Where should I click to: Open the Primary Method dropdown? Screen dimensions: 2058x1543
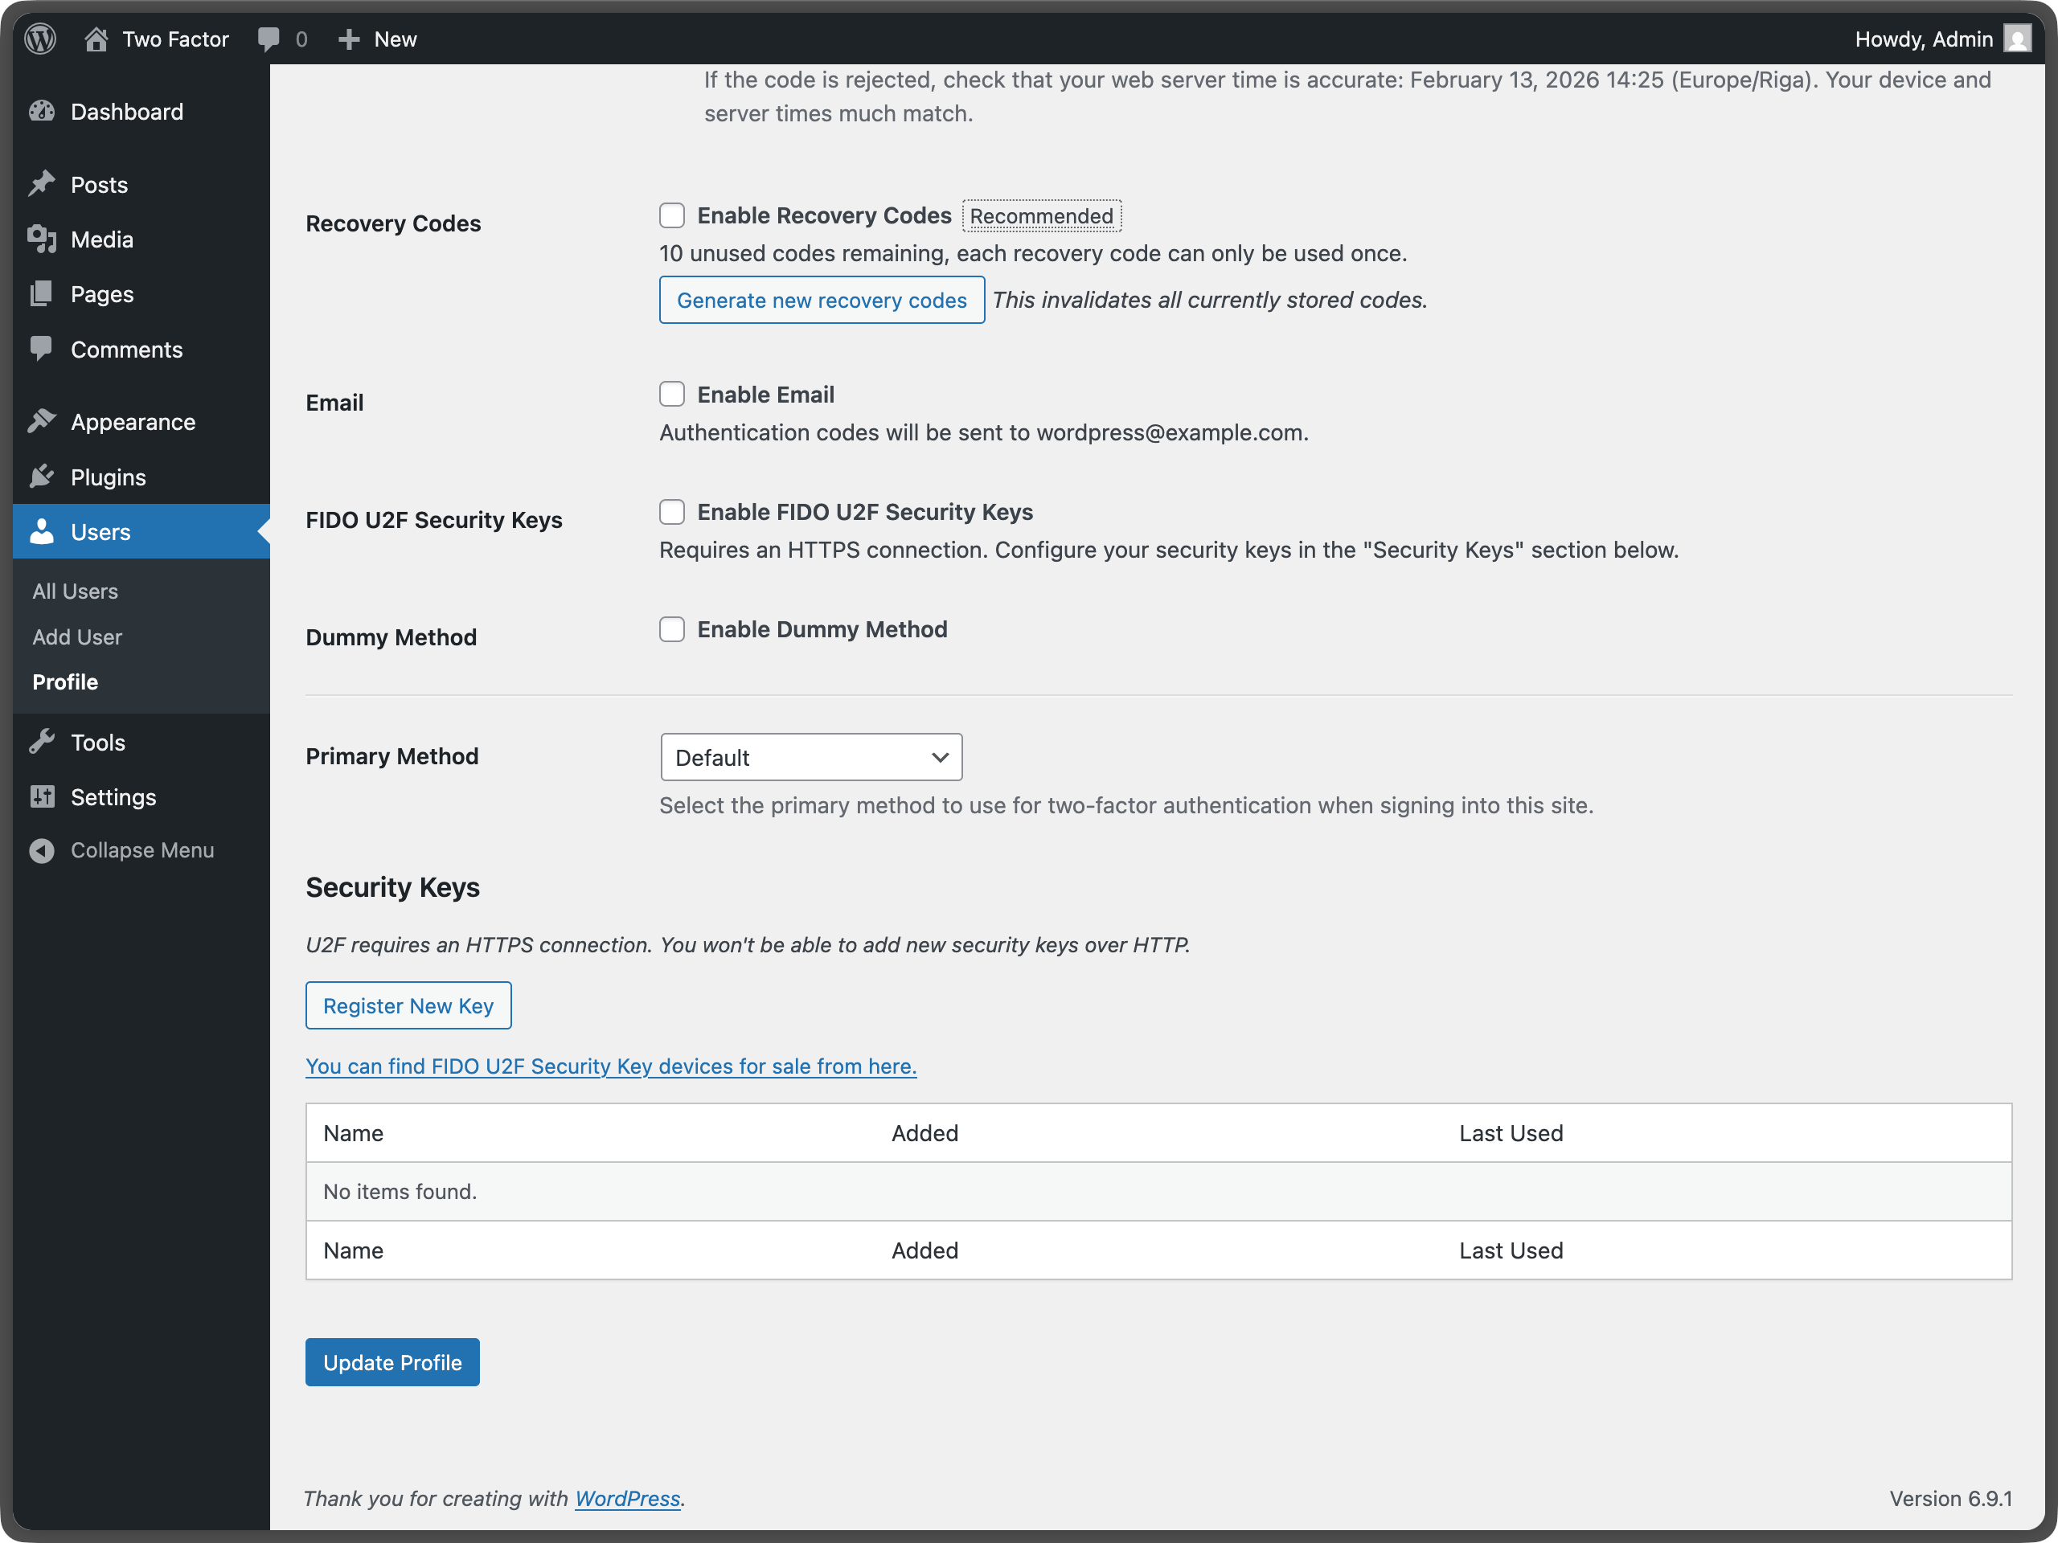[x=810, y=757]
